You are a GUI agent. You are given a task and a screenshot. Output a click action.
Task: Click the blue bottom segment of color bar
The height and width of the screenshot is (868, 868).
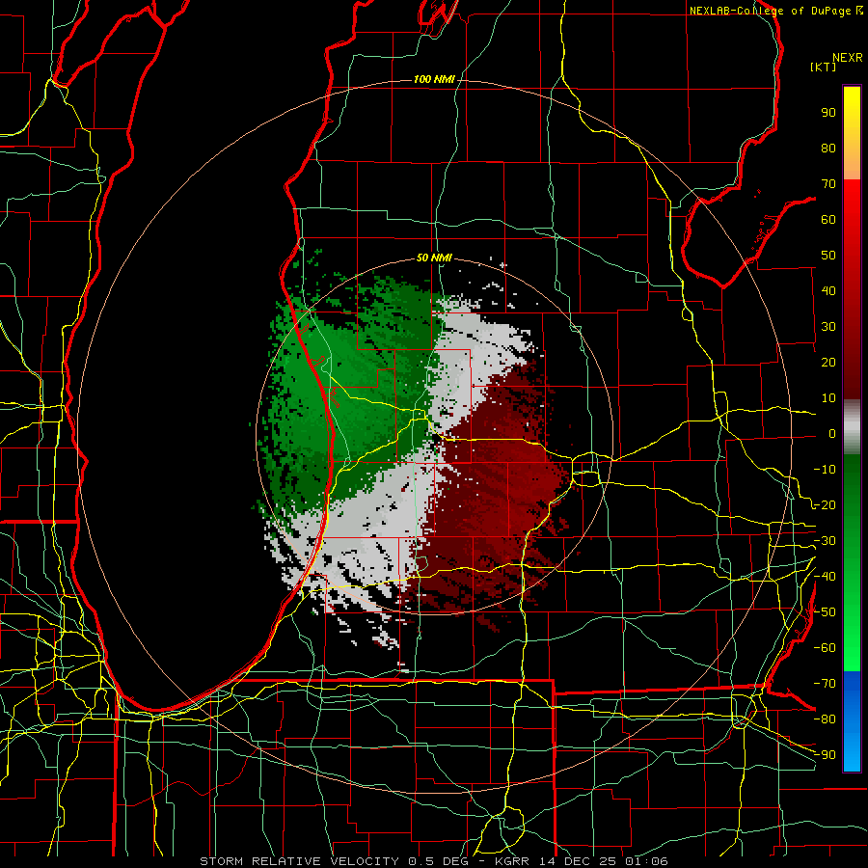[x=852, y=721]
